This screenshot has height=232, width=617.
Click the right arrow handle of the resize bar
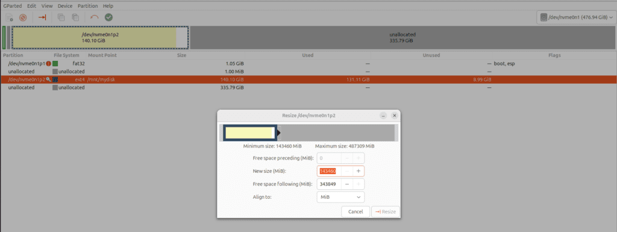coord(279,133)
